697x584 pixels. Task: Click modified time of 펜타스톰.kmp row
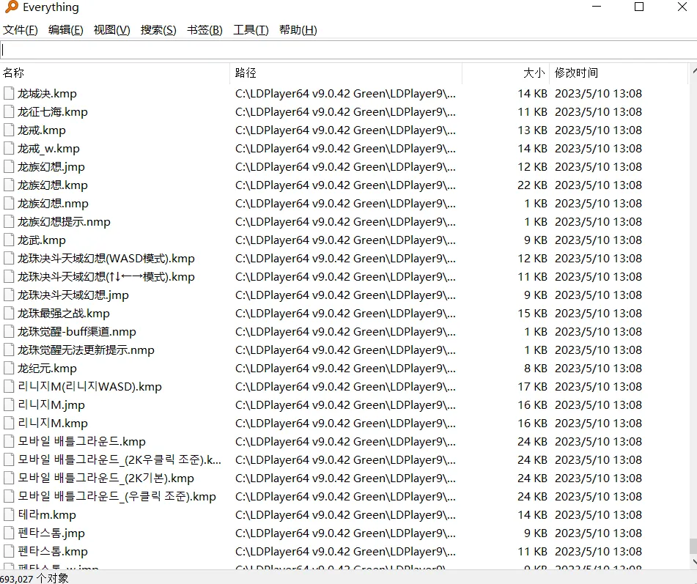click(x=598, y=551)
